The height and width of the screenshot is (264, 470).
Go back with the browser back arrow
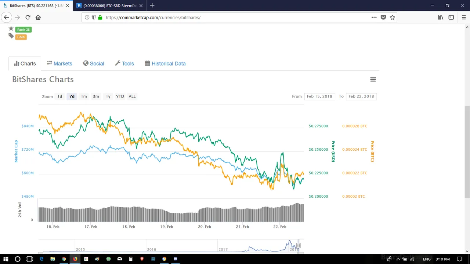tap(6, 17)
